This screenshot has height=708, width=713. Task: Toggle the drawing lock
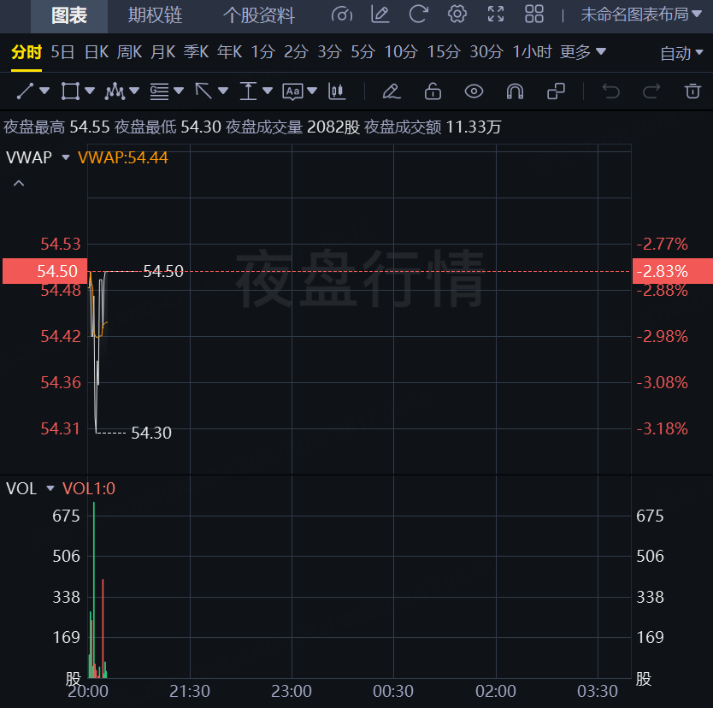(x=433, y=91)
